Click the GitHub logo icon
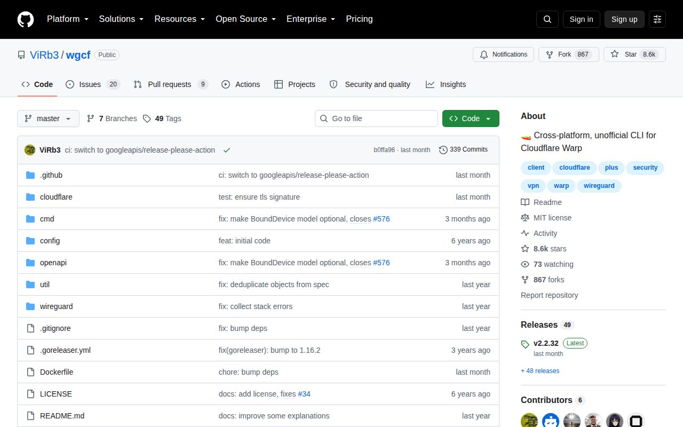683x427 pixels. tap(26, 19)
